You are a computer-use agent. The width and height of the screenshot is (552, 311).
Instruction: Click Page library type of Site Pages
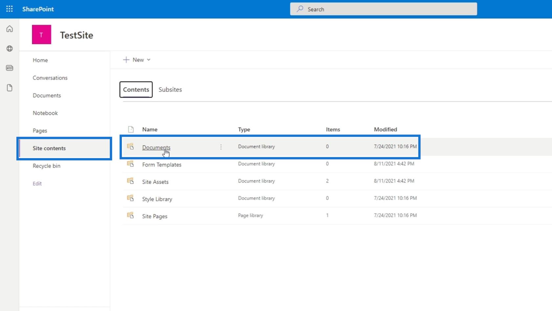[x=250, y=215]
